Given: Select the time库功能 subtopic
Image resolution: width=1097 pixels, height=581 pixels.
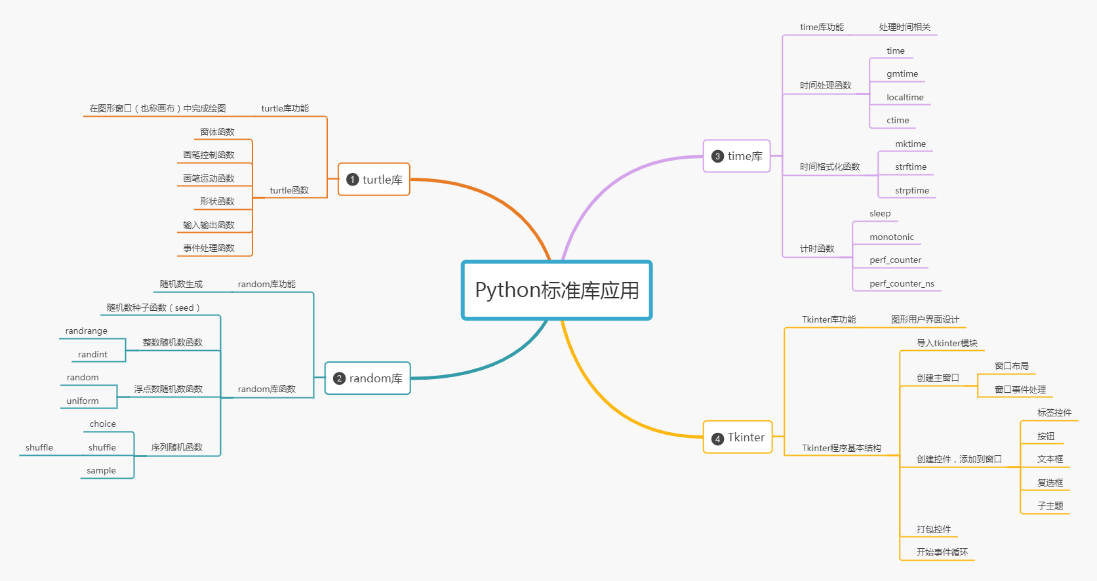Looking at the screenshot, I should [822, 27].
